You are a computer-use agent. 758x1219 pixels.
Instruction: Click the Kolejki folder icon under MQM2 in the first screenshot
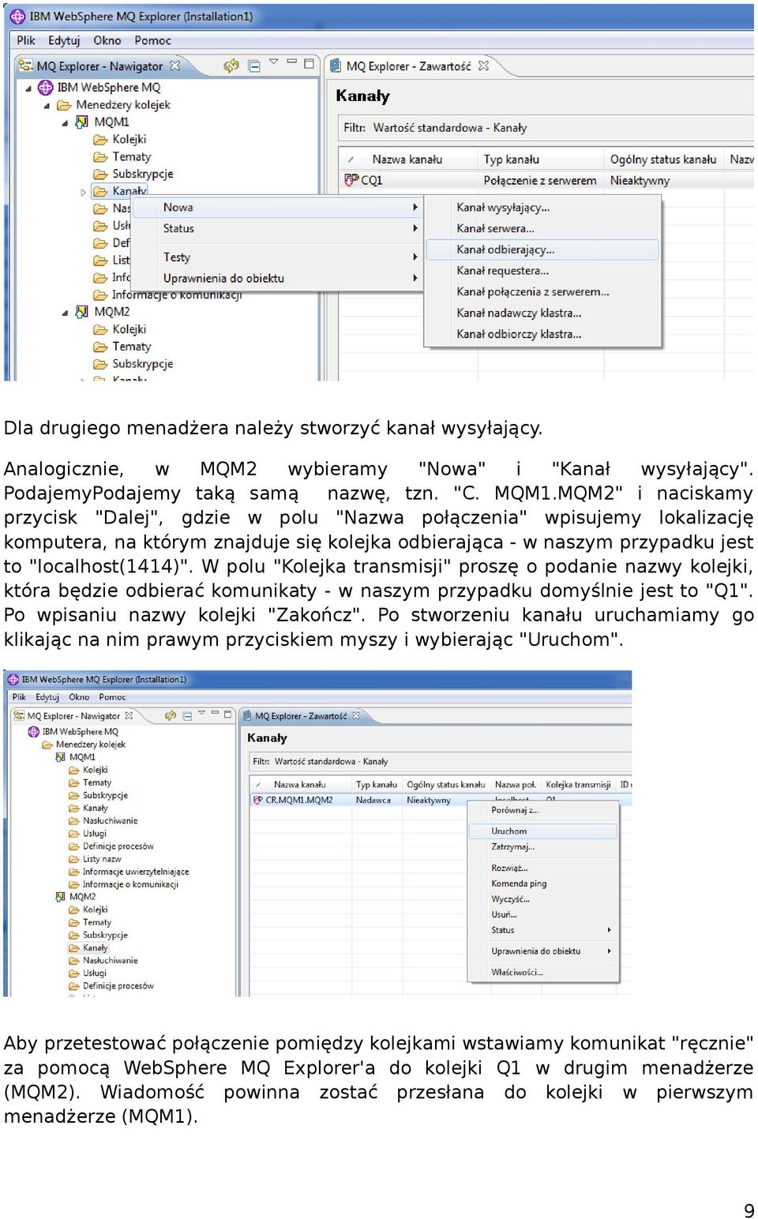100,330
